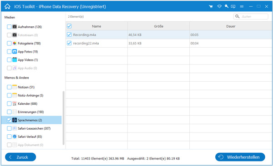
Task: Click the App Fotos icon
Action: (x=15, y=51)
